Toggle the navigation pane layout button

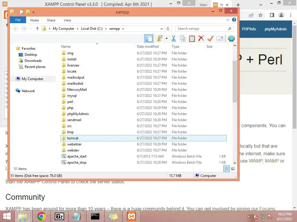[x=149, y=38]
